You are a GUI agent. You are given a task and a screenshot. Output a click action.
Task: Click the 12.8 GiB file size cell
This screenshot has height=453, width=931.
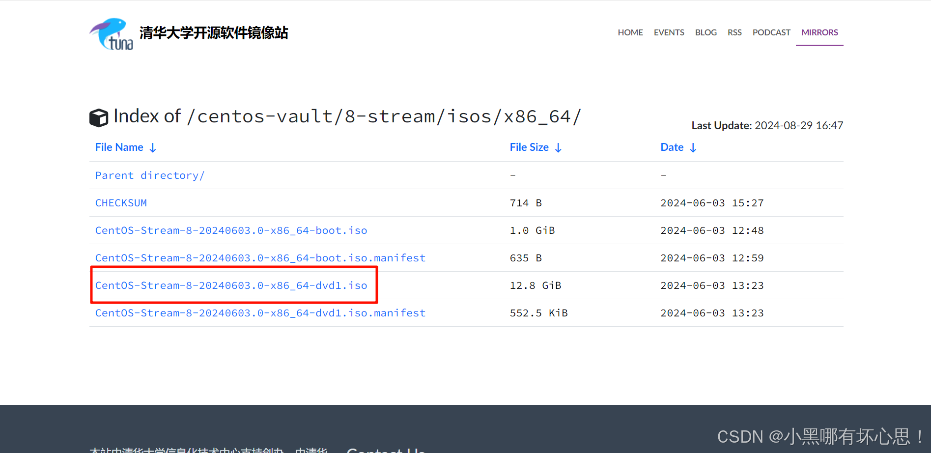[536, 285]
